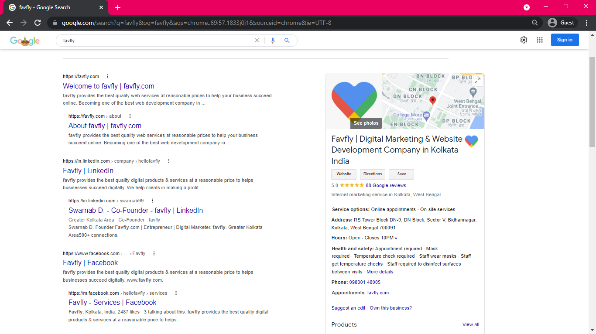The image size is (596, 334).
Task: Clear the search box text
Action: tap(257, 41)
